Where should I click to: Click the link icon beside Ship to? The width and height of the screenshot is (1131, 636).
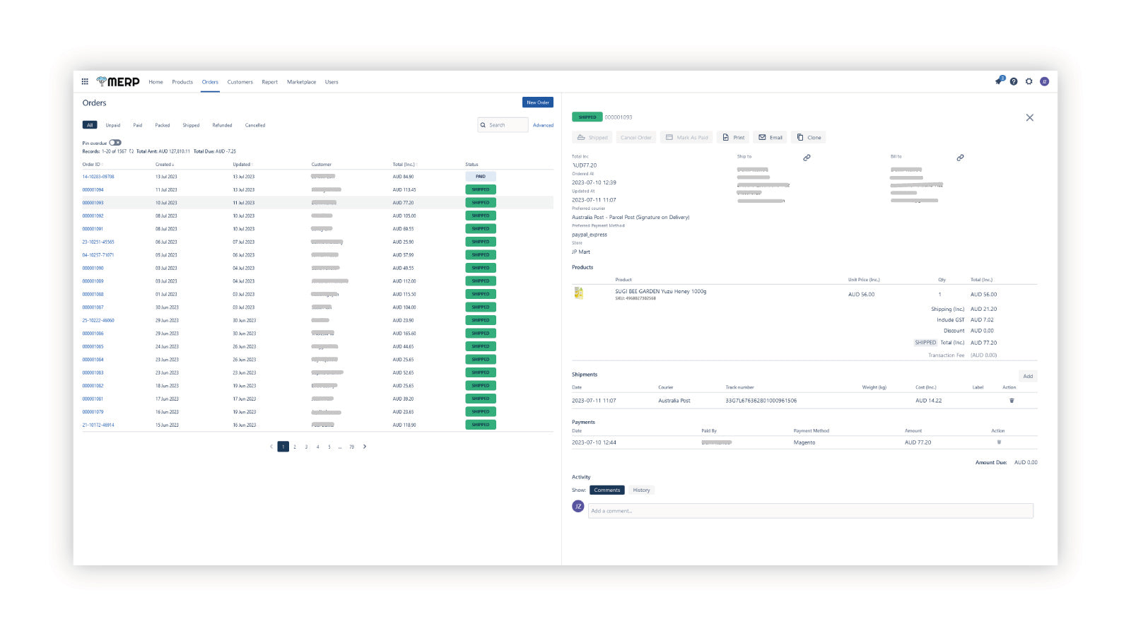point(807,158)
